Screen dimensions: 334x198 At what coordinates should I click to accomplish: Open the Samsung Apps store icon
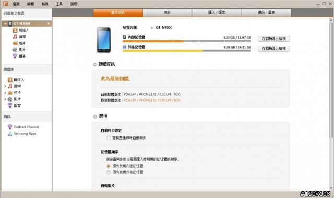[x=10, y=133]
